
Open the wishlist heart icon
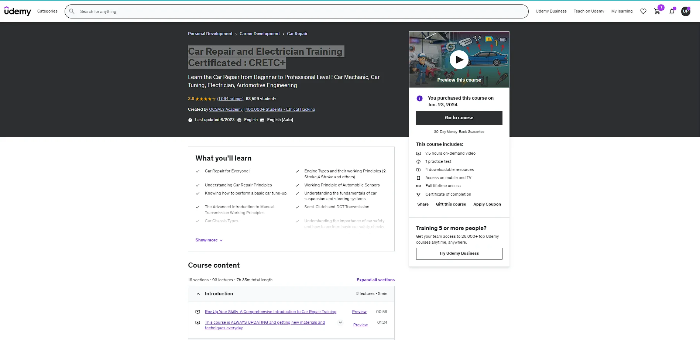click(x=643, y=11)
